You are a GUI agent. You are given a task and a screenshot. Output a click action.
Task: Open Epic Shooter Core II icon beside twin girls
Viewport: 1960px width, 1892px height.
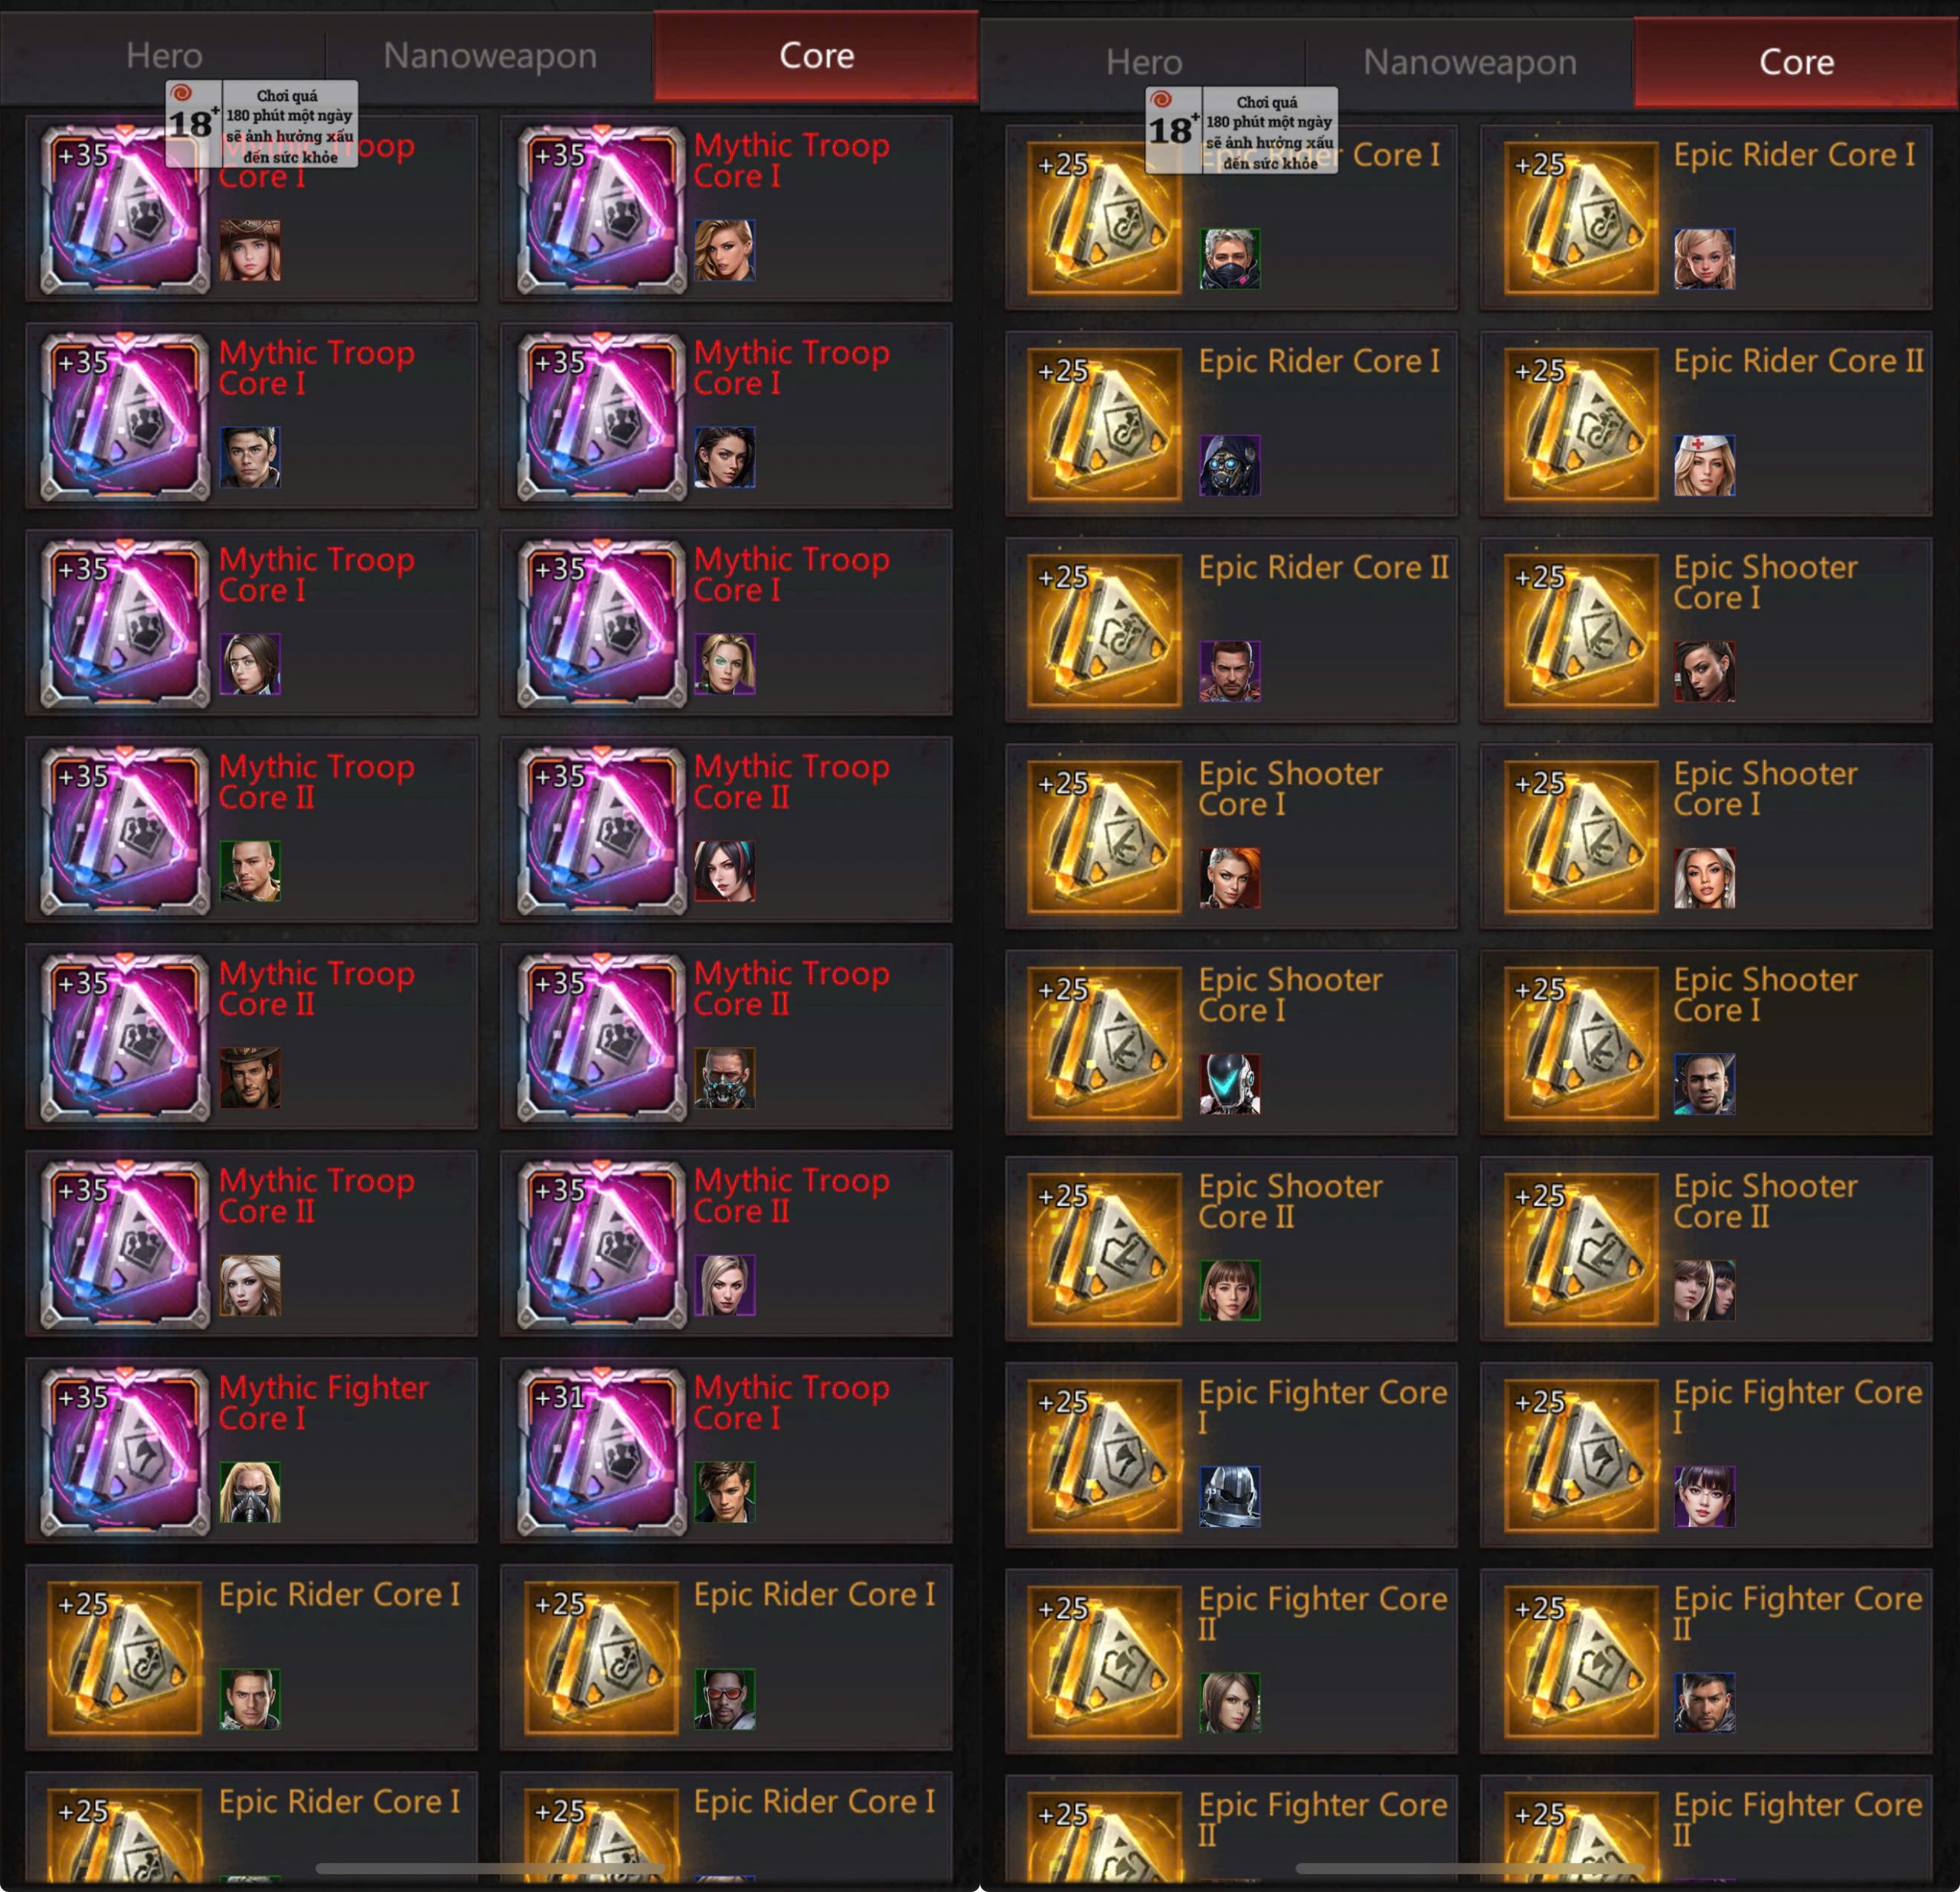tap(1581, 1249)
